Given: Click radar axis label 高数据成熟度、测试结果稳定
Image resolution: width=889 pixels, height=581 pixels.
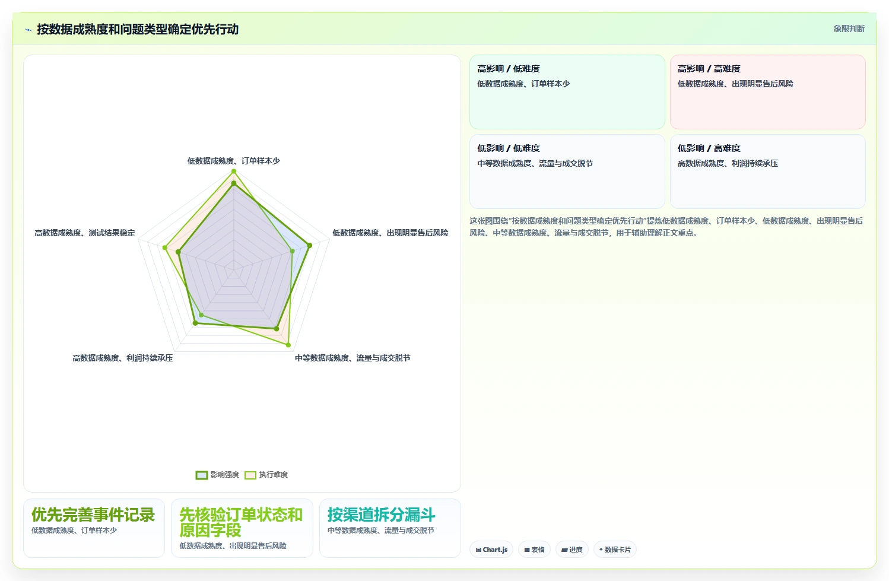Looking at the screenshot, I should pos(85,233).
